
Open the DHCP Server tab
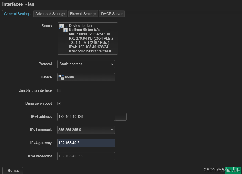[112, 14]
